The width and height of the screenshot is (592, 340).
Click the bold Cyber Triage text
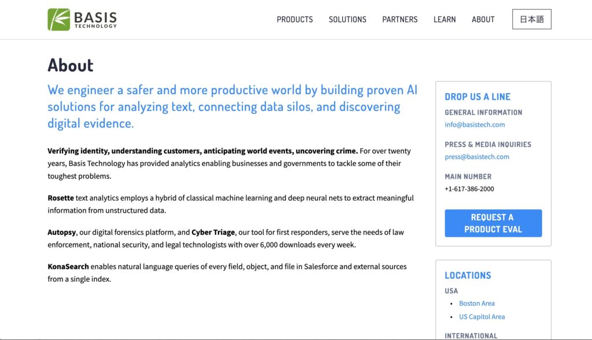(x=213, y=232)
